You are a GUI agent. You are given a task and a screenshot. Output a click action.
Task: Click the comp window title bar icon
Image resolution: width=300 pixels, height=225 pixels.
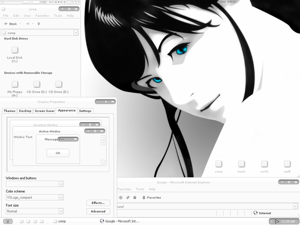click(x=3, y=9)
